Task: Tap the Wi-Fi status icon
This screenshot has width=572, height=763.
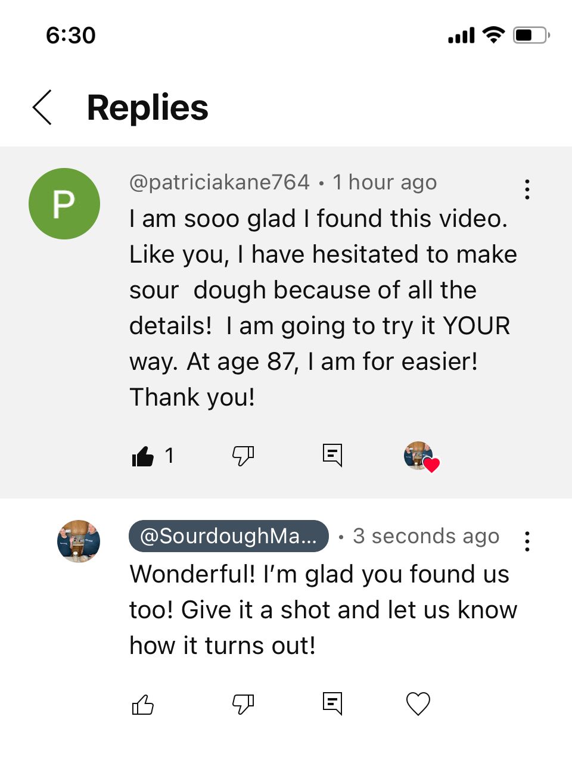Action: coord(493,35)
